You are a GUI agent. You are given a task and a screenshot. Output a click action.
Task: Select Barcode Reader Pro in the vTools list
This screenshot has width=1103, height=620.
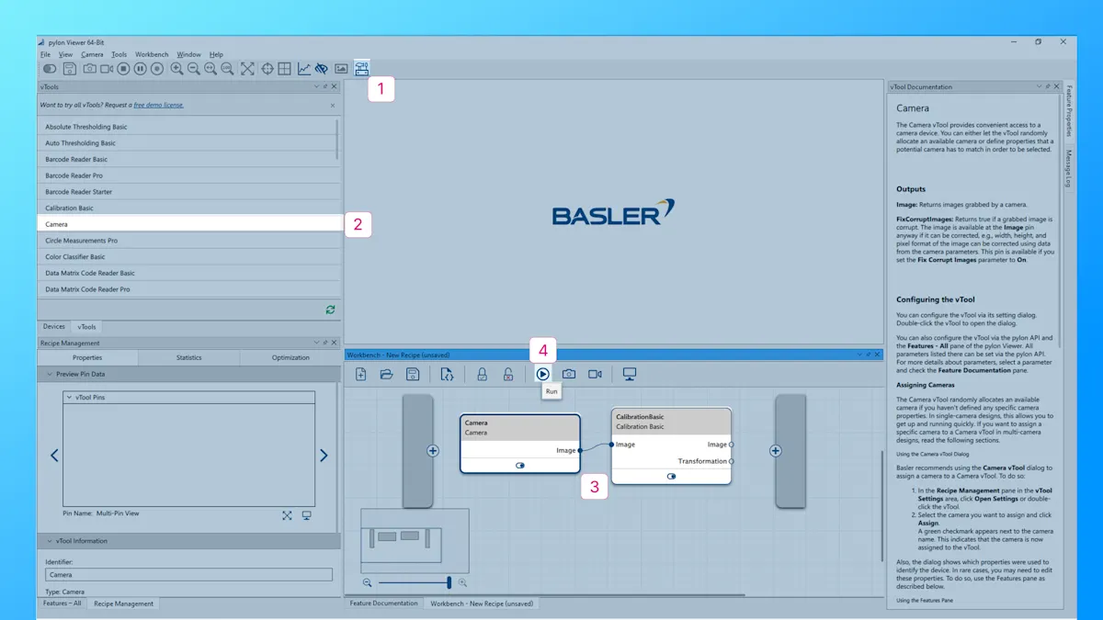pos(189,175)
